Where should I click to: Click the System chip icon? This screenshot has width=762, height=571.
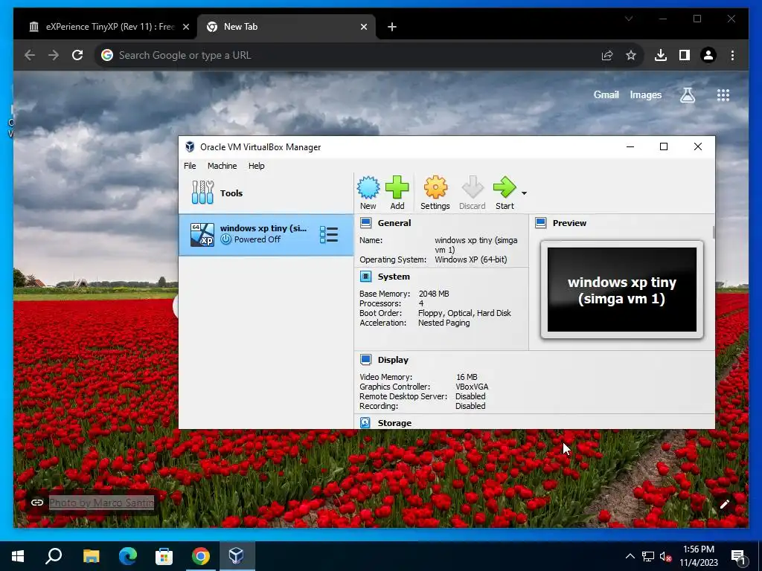365,277
